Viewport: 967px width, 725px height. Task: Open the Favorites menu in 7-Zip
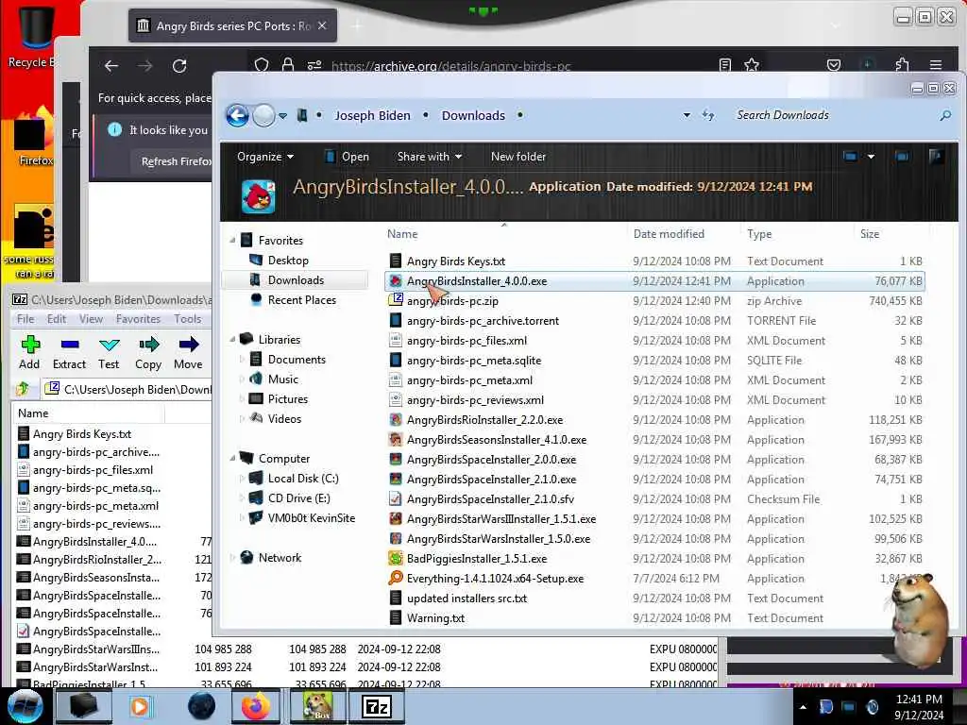tap(138, 319)
